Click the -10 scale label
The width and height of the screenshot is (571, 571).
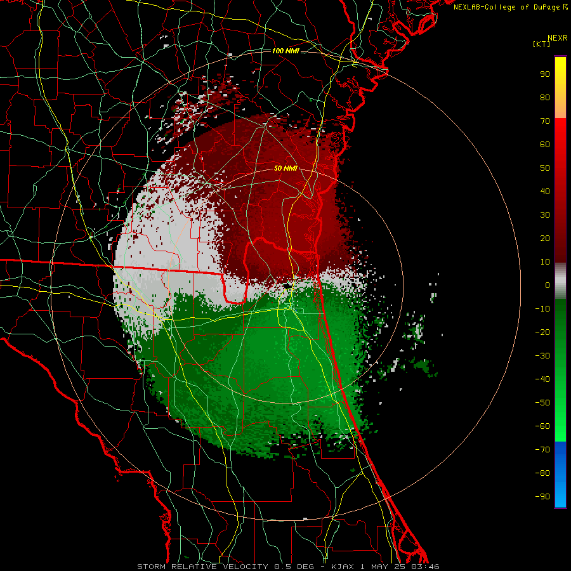[542, 309]
